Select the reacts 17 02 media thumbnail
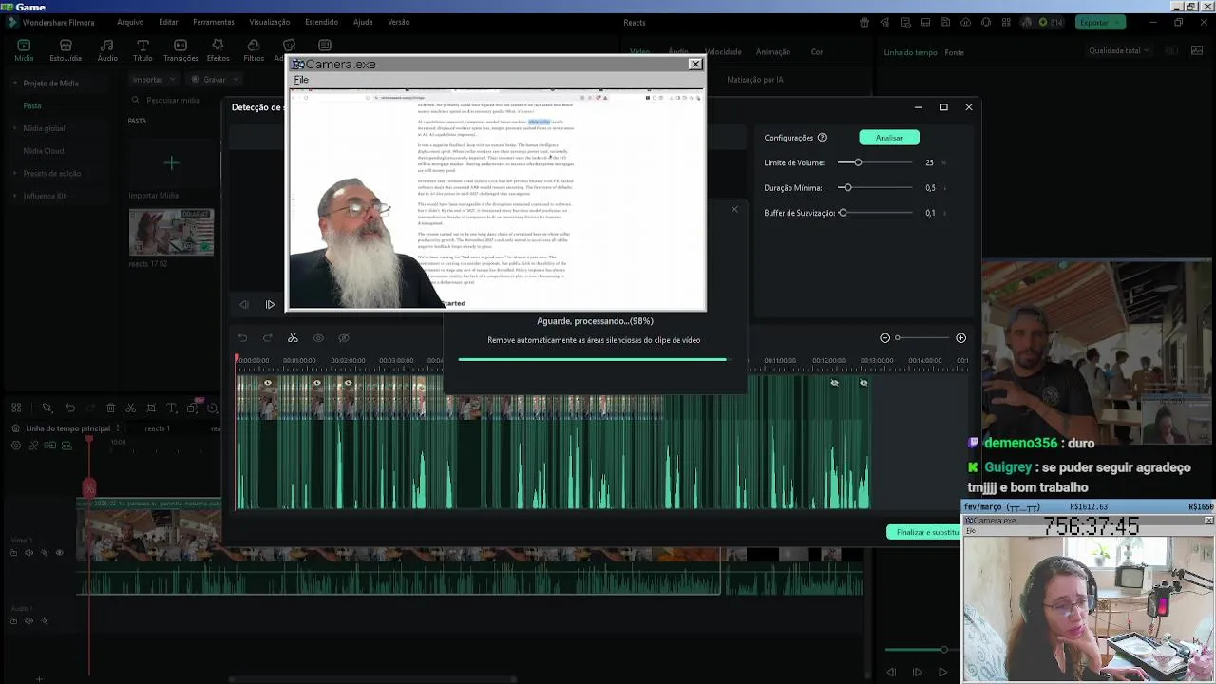Viewport: 1216px width, 684px height. pyautogui.click(x=171, y=233)
